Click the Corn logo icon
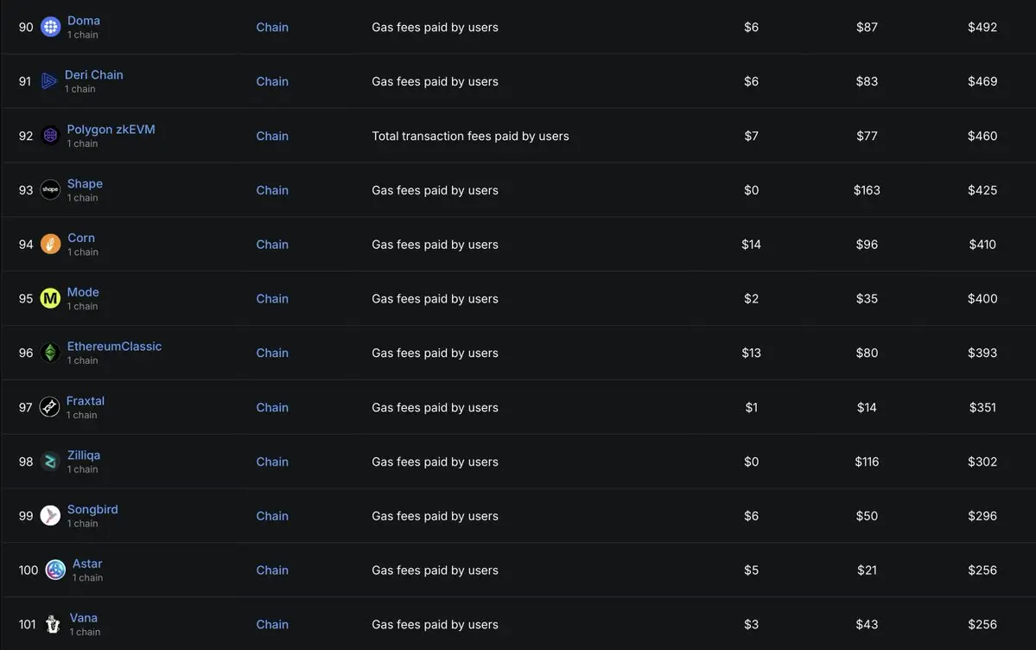Viewport: 1036px width, 650px height. tap(51, 244)
